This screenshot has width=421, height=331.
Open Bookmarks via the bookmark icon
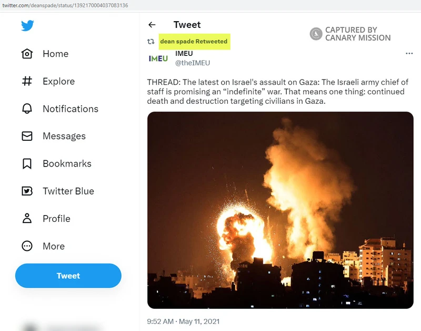pos(27,163)
